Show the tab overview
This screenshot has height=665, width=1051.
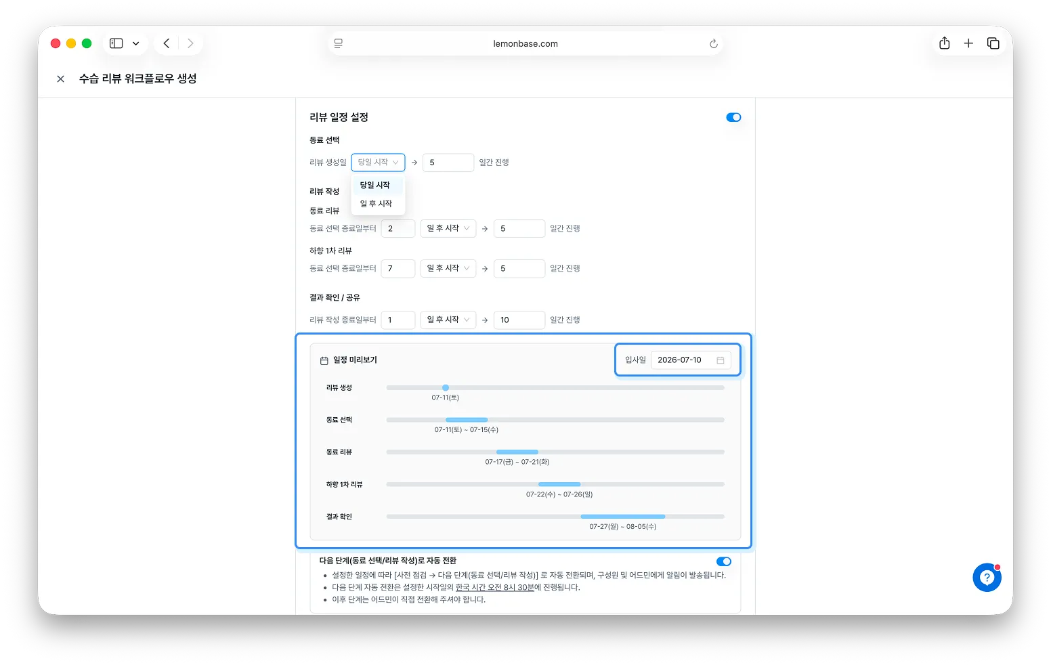pyautogui.click(x=993, y=43)
